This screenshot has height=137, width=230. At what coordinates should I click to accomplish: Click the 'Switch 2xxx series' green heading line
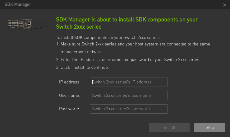[79, 27]
